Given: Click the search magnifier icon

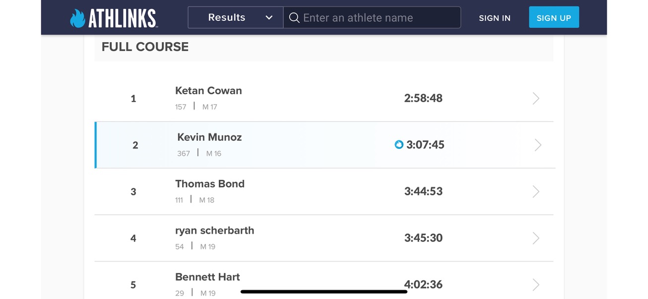Looking at the screenshot, I should [294, 18].
